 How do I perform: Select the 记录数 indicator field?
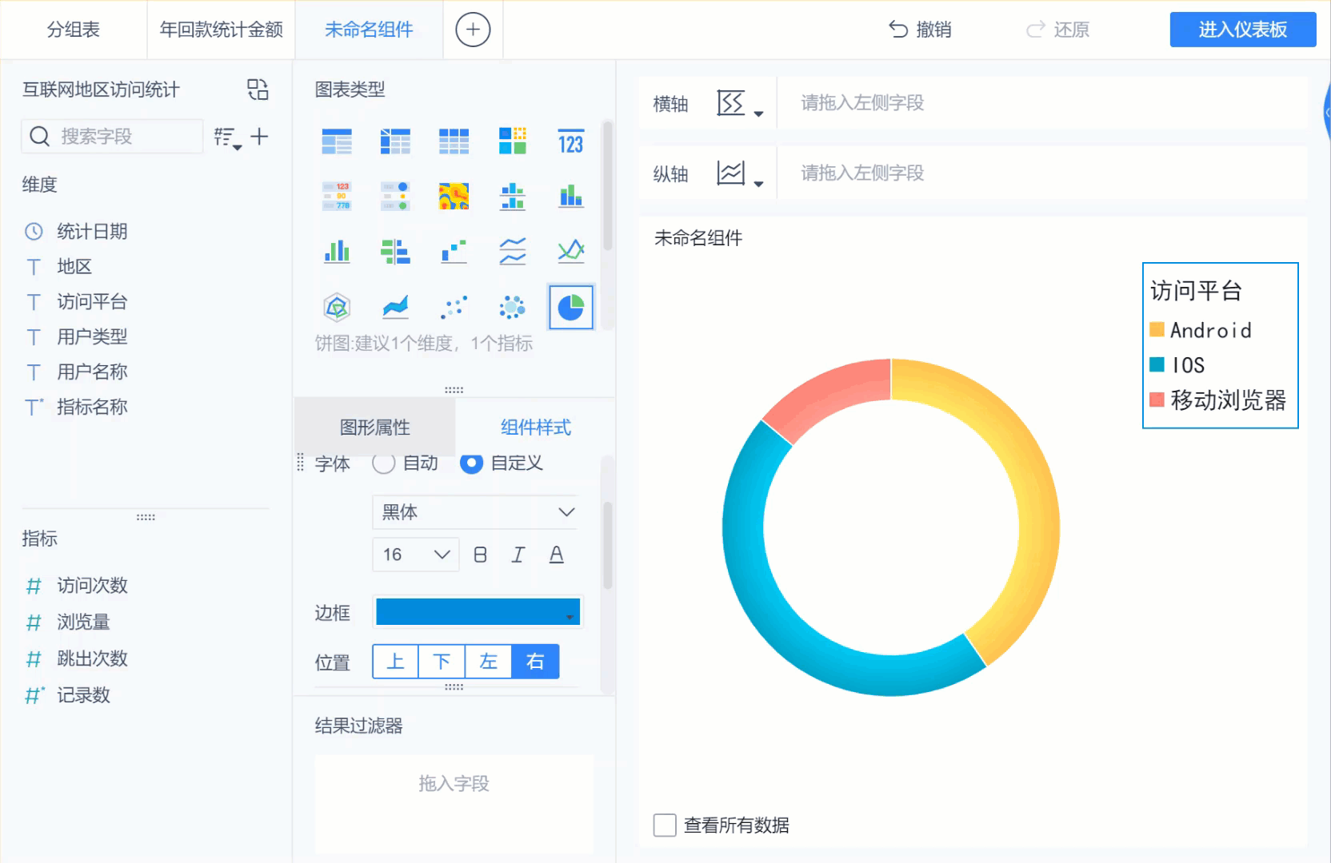pos(83,696)
